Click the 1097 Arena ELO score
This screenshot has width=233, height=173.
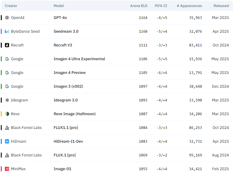click(x=143, y=86)
